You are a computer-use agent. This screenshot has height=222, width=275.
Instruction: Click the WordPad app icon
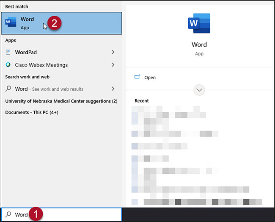[x=8, y=52]
